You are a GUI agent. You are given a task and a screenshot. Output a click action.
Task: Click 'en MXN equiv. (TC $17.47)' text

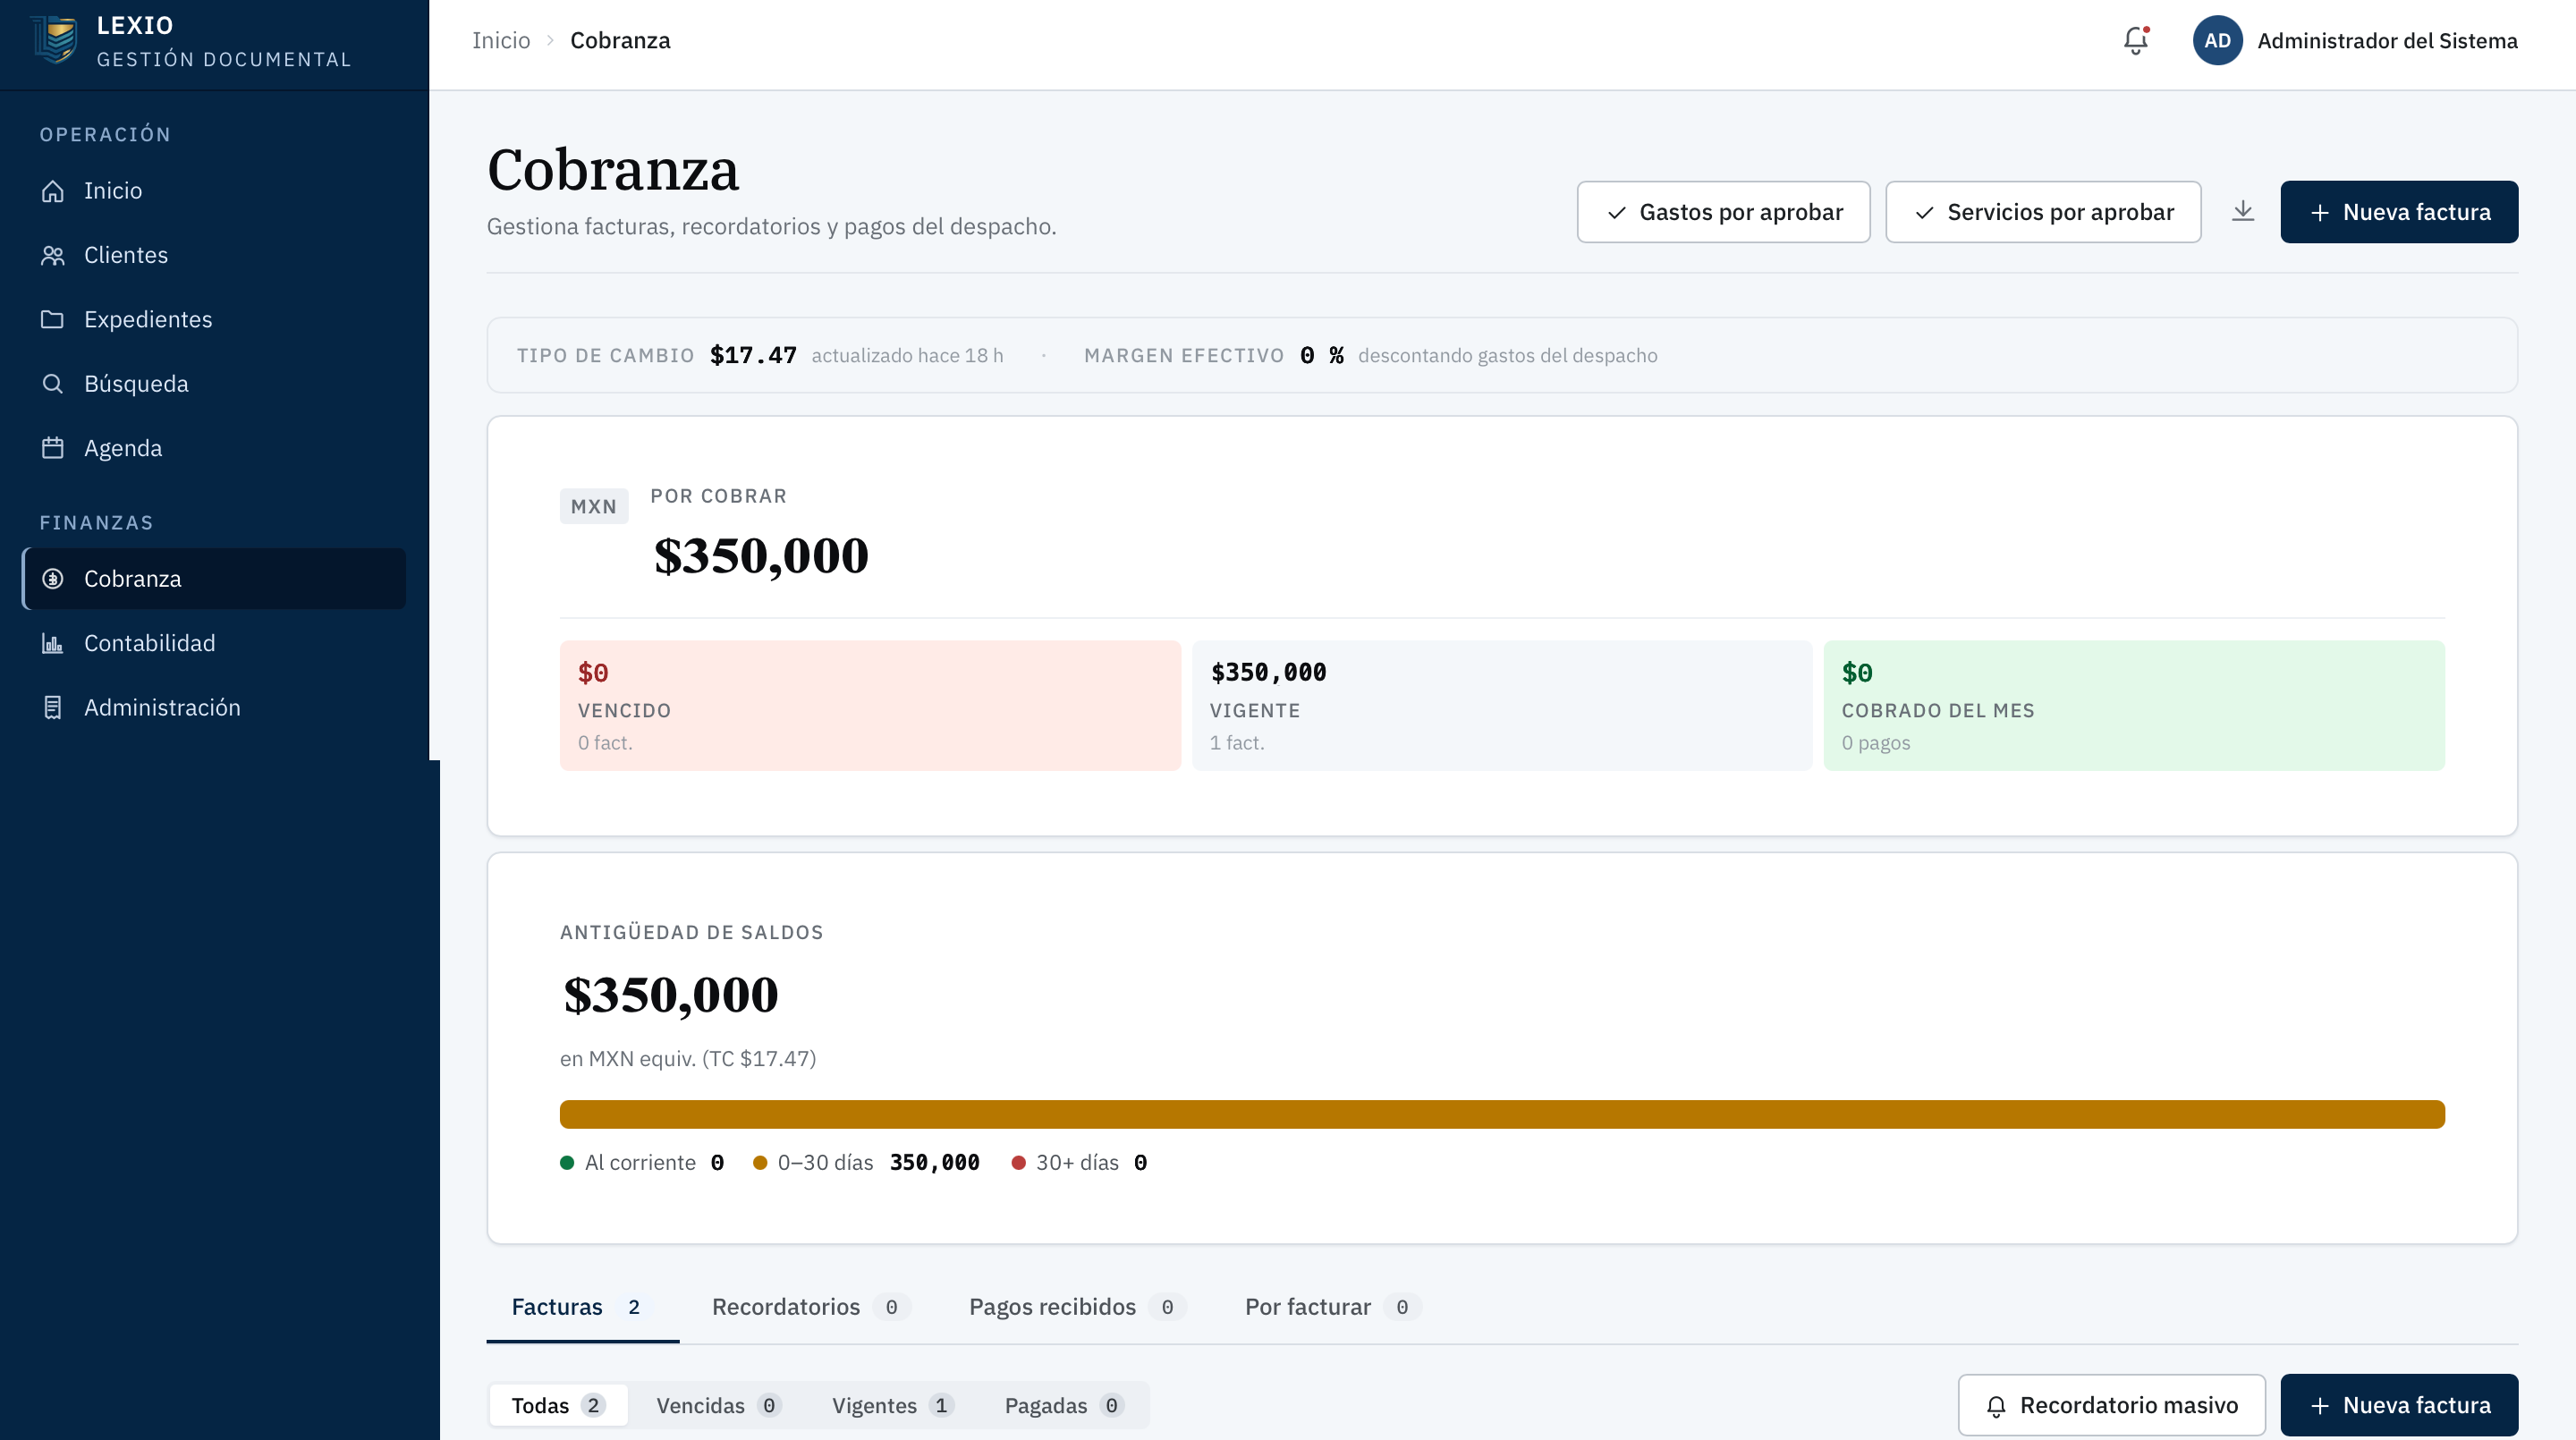[688, 1058]
